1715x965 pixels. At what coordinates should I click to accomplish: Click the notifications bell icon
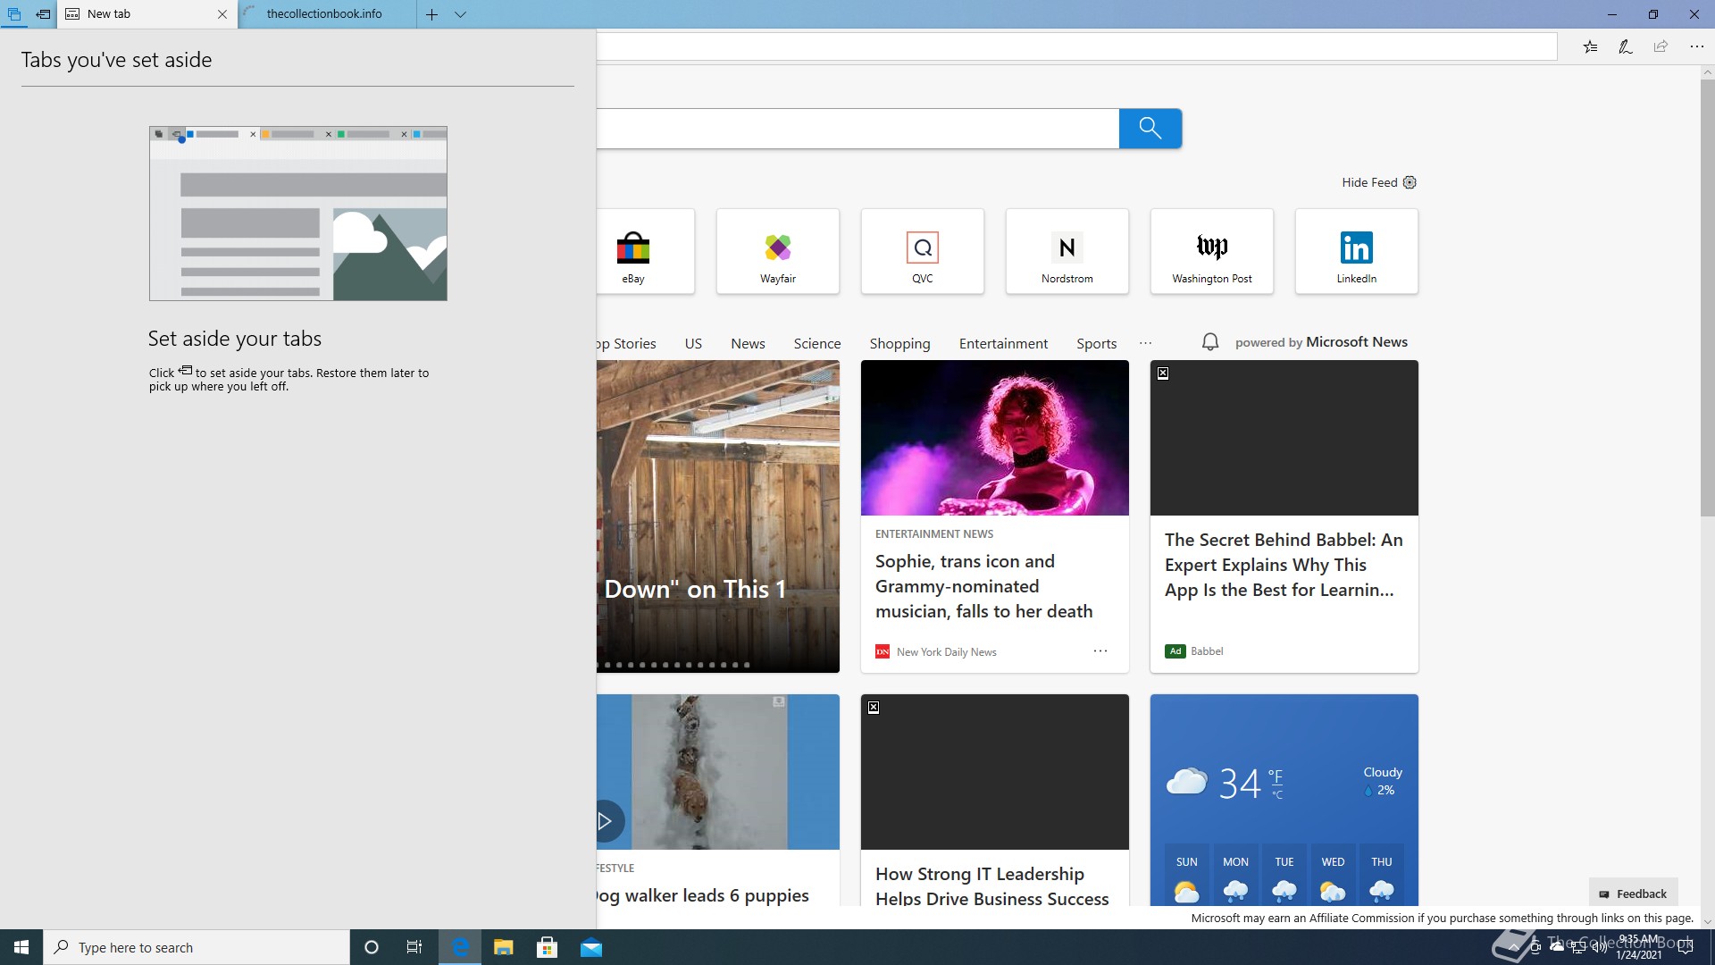click(1210, 342)
